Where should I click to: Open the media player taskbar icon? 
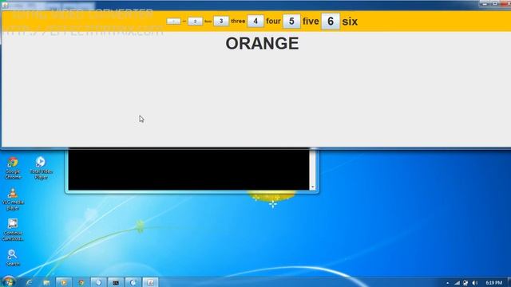click(x=64, y=282)
